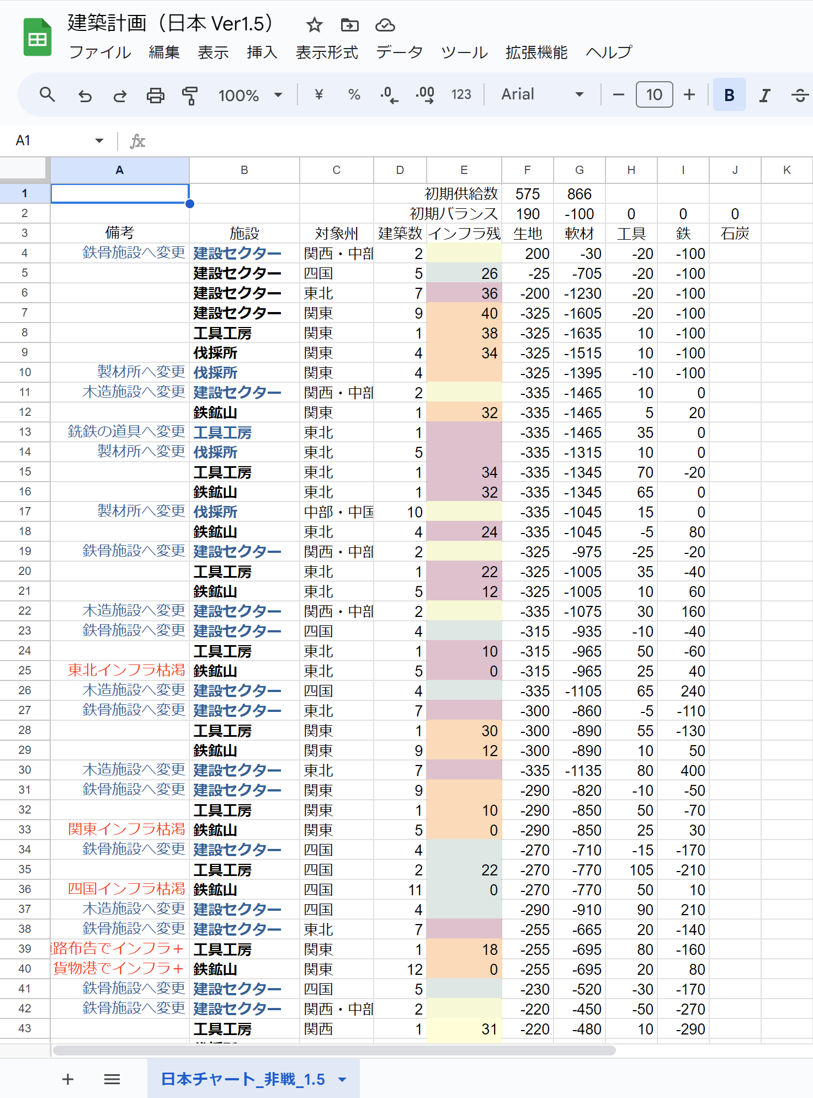This screenshot has height=1098, width=813.
Task: Click cell value 400 in row 30
Action: pos(683,770)
